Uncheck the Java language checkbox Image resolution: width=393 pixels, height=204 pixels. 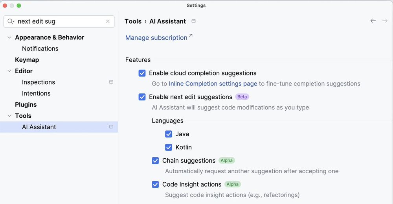pyautogui.click(x=169, y=134)
